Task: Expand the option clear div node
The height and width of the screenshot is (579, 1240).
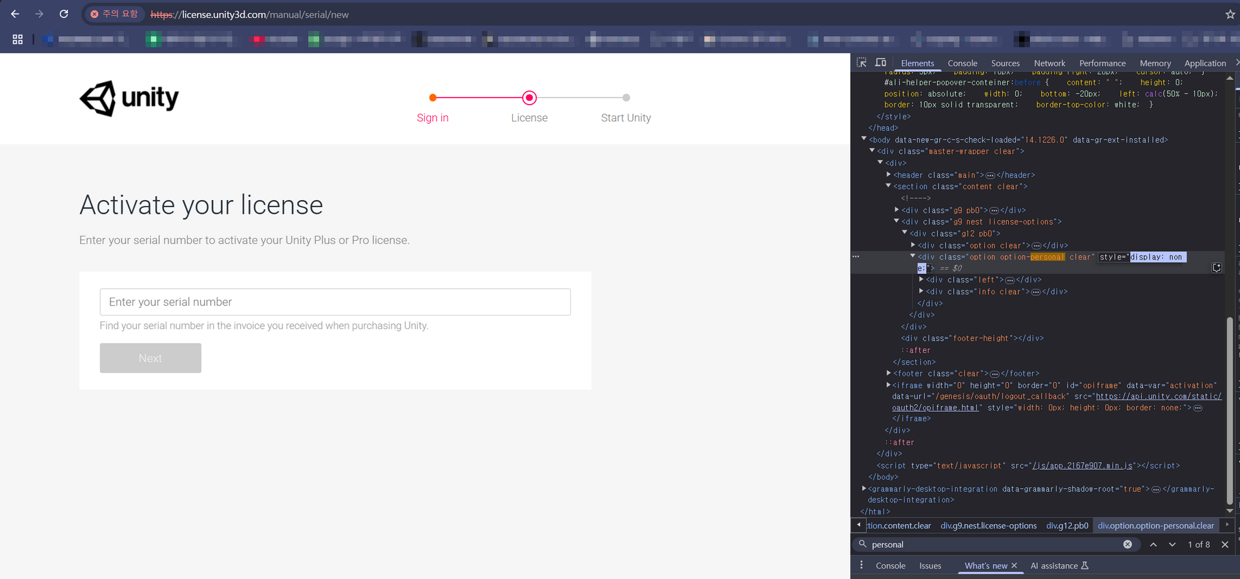Action: pyautogui.click(x=913, y=245)
